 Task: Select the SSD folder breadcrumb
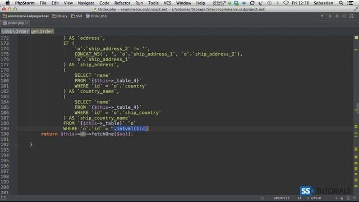coord(77,16)
